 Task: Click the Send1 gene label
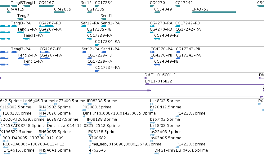pyautogui.click(x=106, y=15)
